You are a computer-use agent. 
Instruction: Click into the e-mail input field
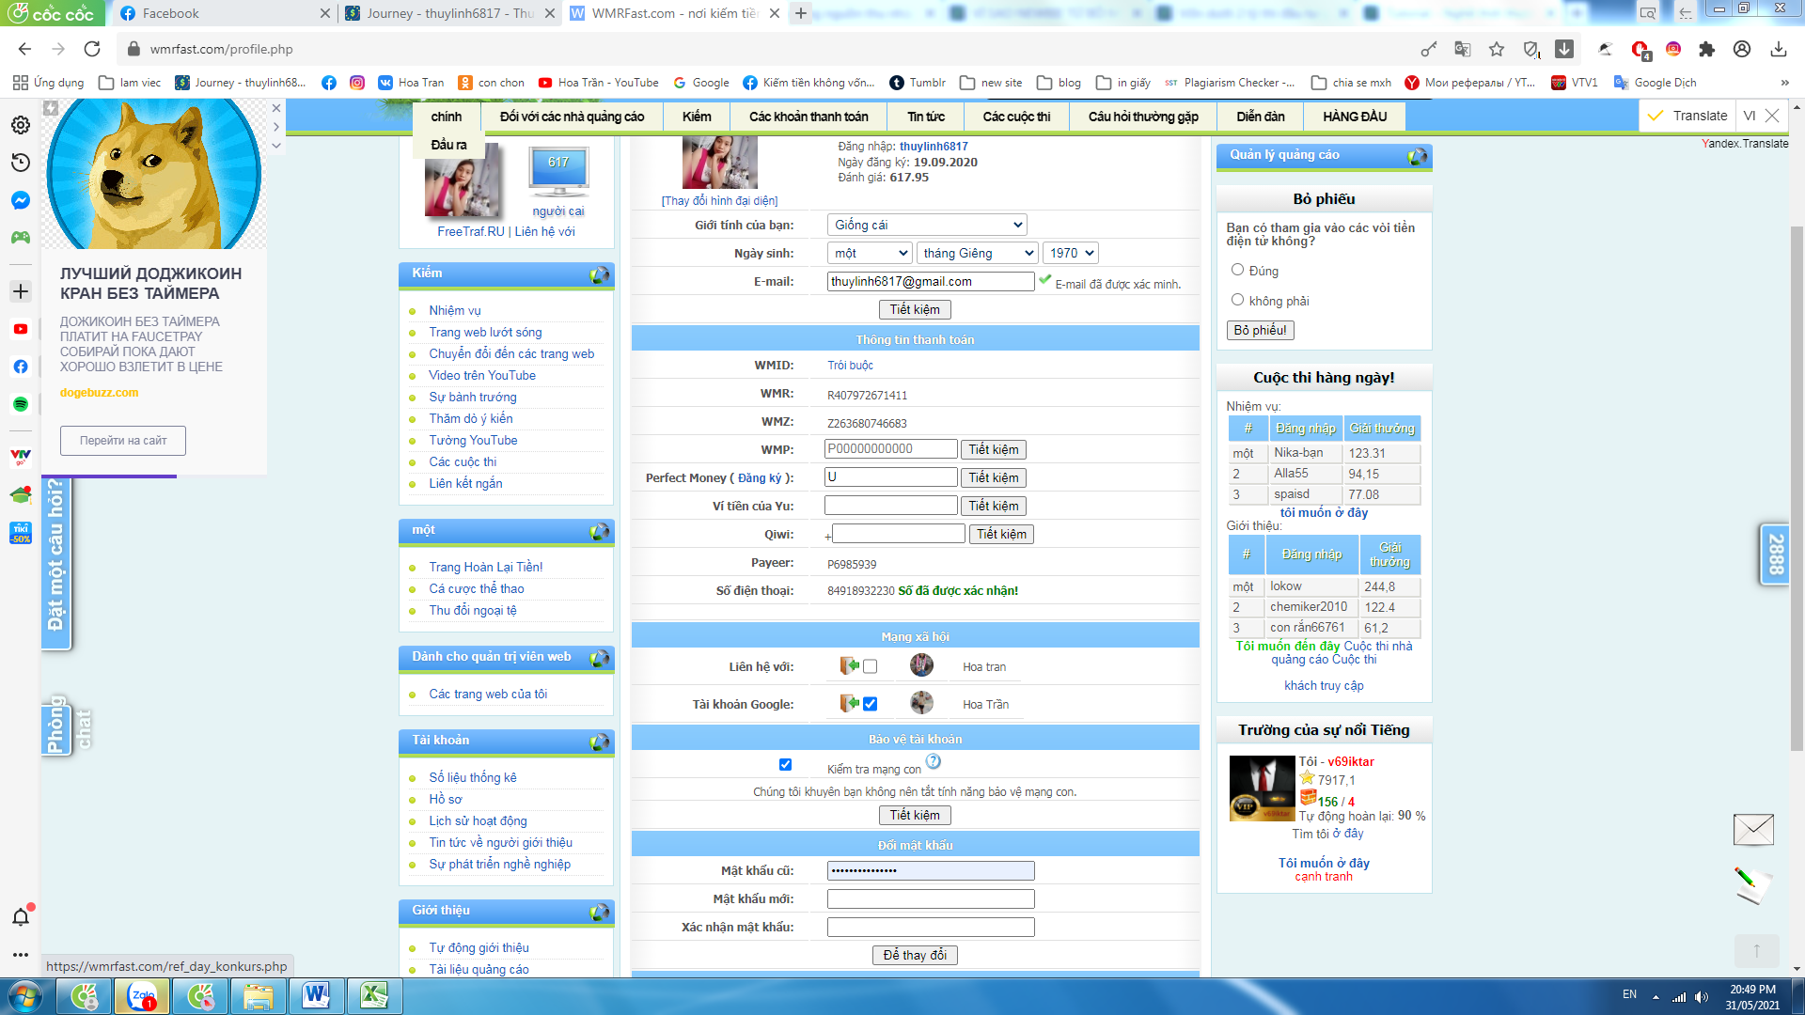[931, 281]
